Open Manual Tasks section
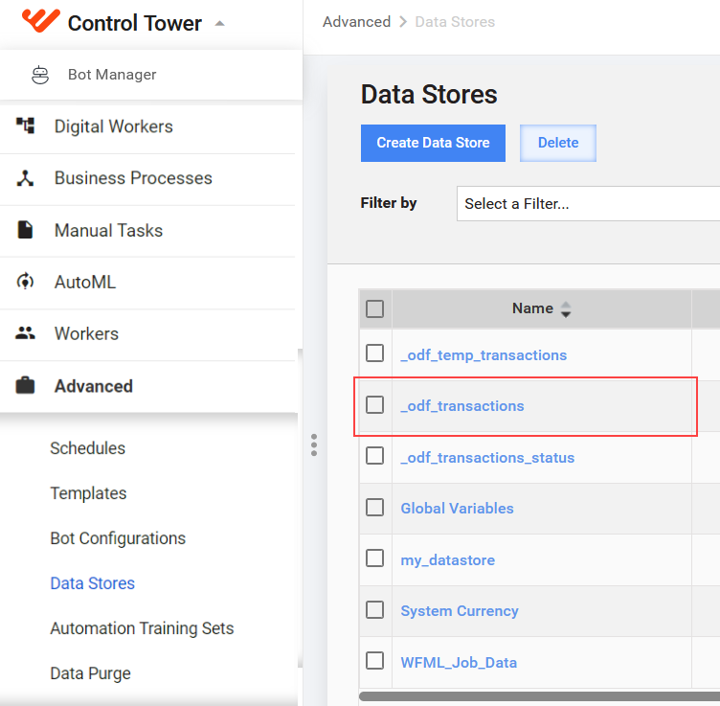The height and width of the screenshot is (706, 720). point(108,230)
